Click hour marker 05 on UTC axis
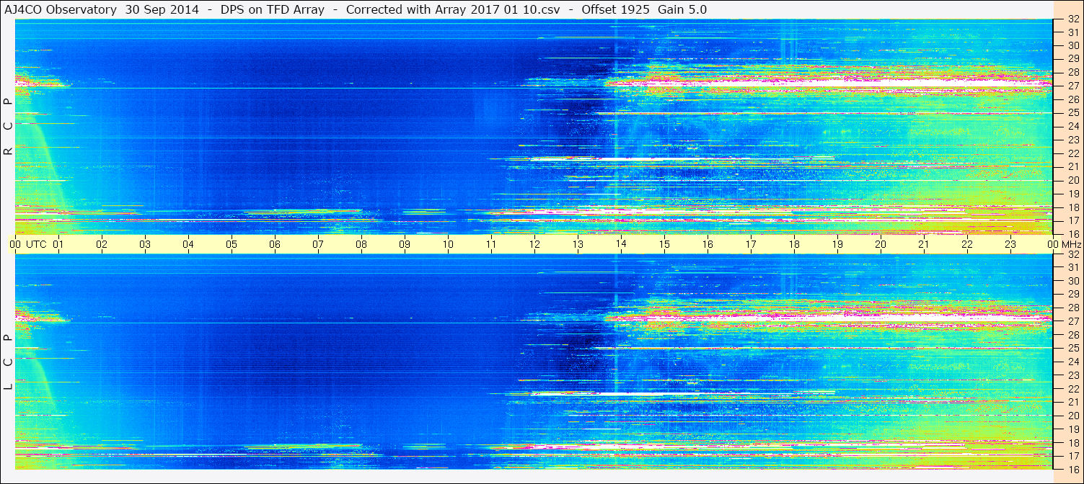Image resolution: width=1084 pixels, height=484 pixels. click(232, 244)
